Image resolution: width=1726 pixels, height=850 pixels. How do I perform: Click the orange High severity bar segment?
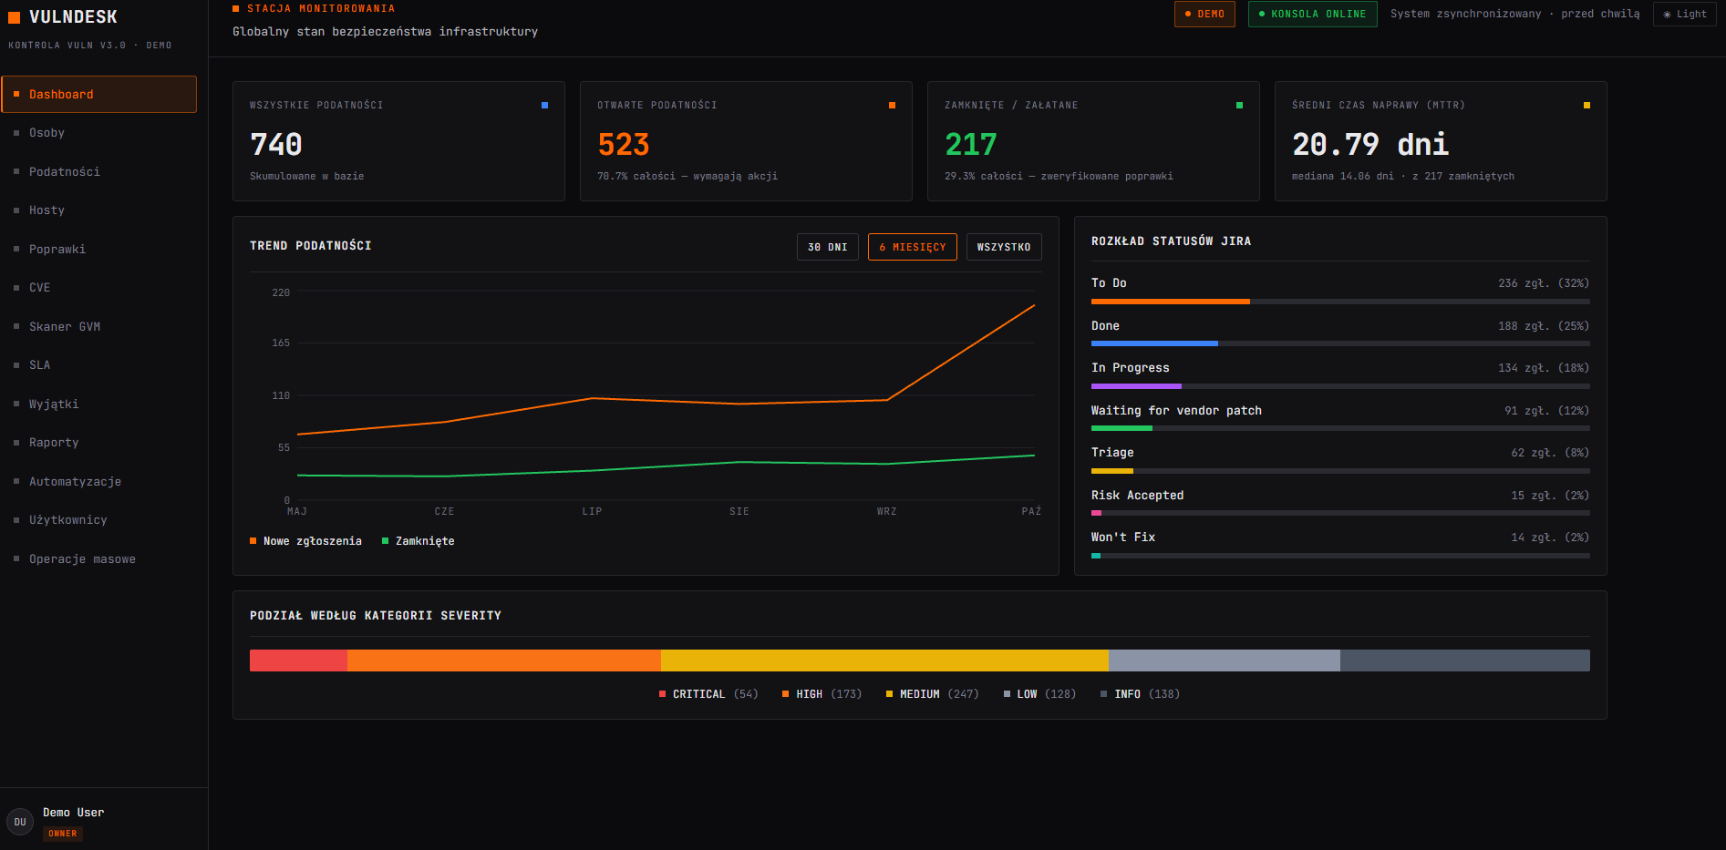tap(504, 661)
